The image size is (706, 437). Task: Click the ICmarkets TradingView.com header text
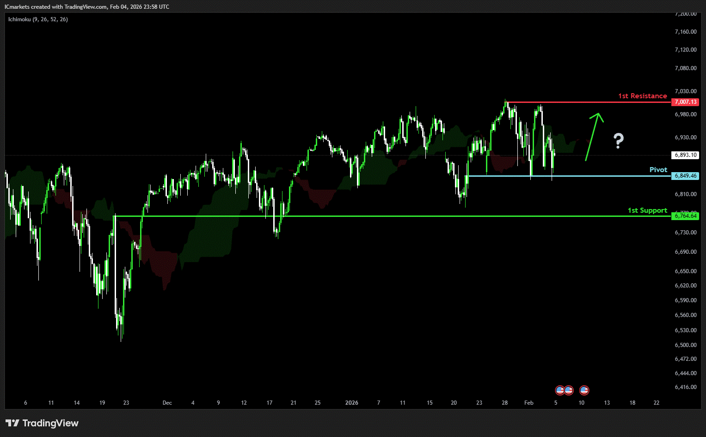click(x=87, y=7)
